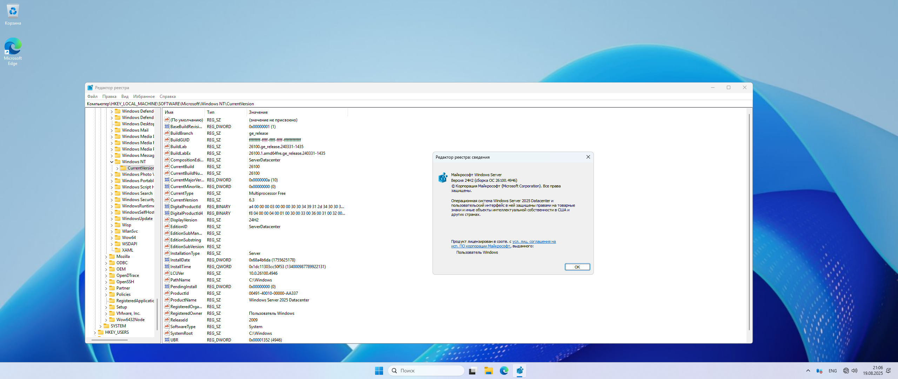Open File Explorer from the taskbar
Image resolution: width=898 pixels, height=379 pixels.
point(488,371)
